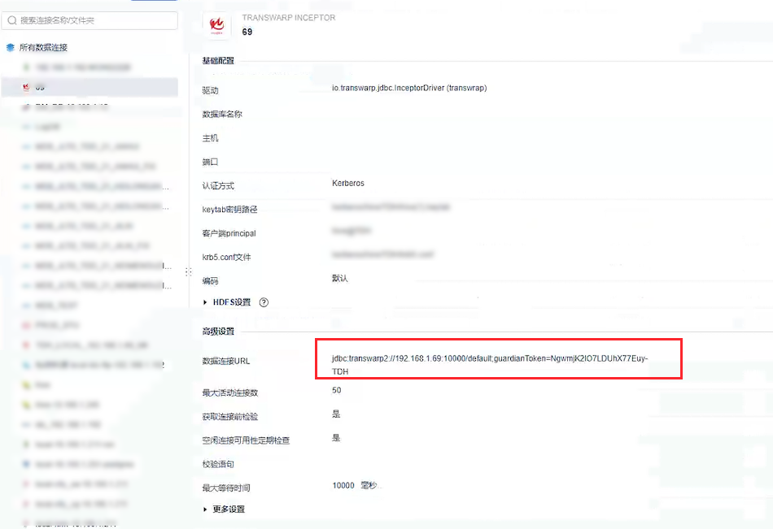This screenshot has height=529, width=773.
Task: Click the TRANSWARP INCEPTOR heading text
Action: click(288, 18)
